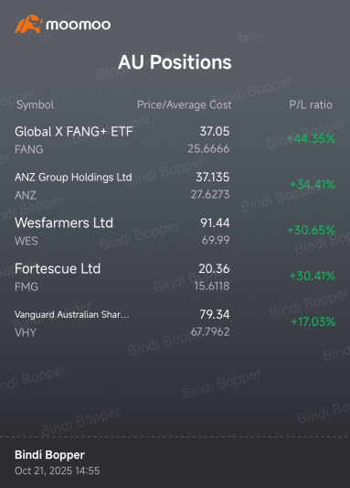Click the WES average cost 69.99
350x488 pixels.
216,240
